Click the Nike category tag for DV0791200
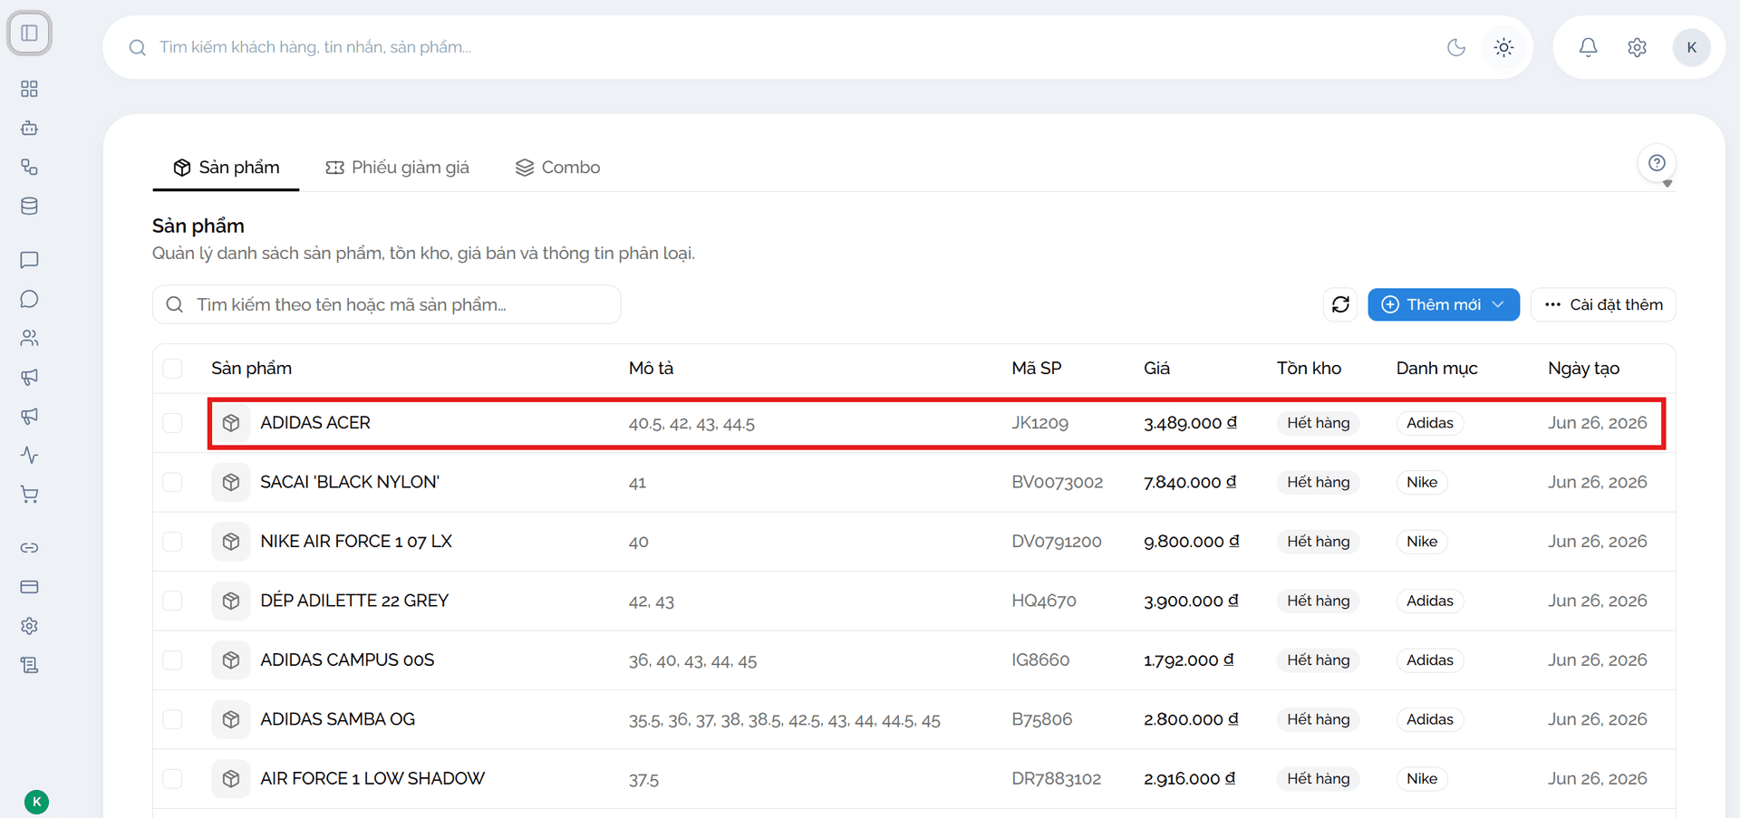 [1422, 542]
